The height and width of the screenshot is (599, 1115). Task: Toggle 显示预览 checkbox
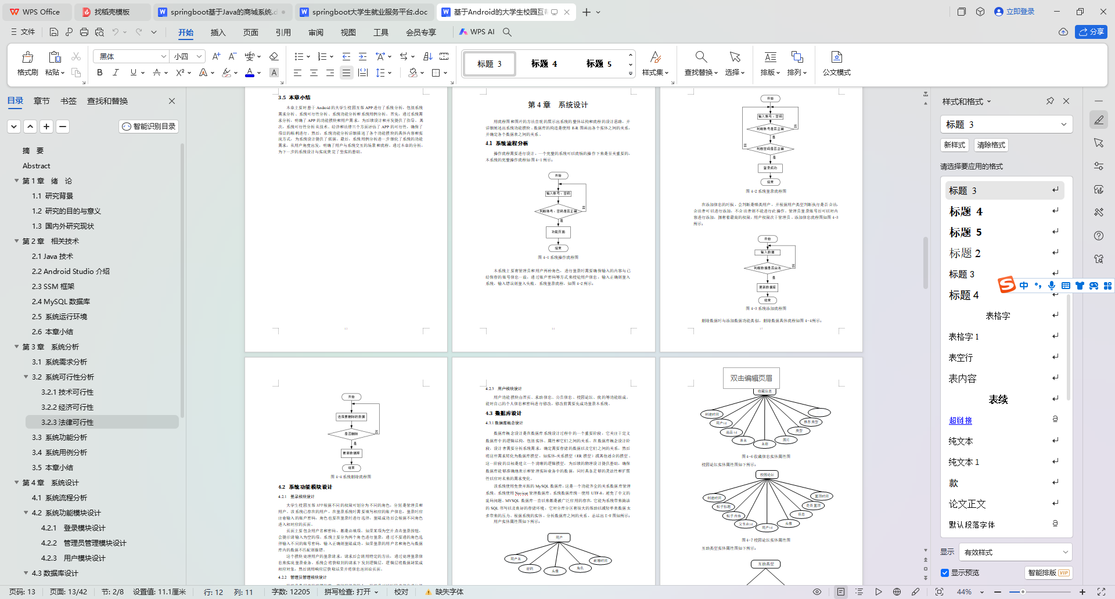click(945, 573)
